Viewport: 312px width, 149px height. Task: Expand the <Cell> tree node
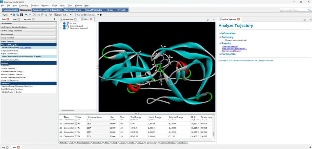[x=61, y=24]
